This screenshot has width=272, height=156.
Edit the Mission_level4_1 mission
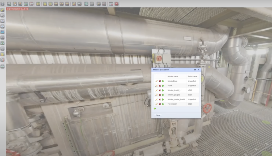pyautogui.click(x=156, y=90)
